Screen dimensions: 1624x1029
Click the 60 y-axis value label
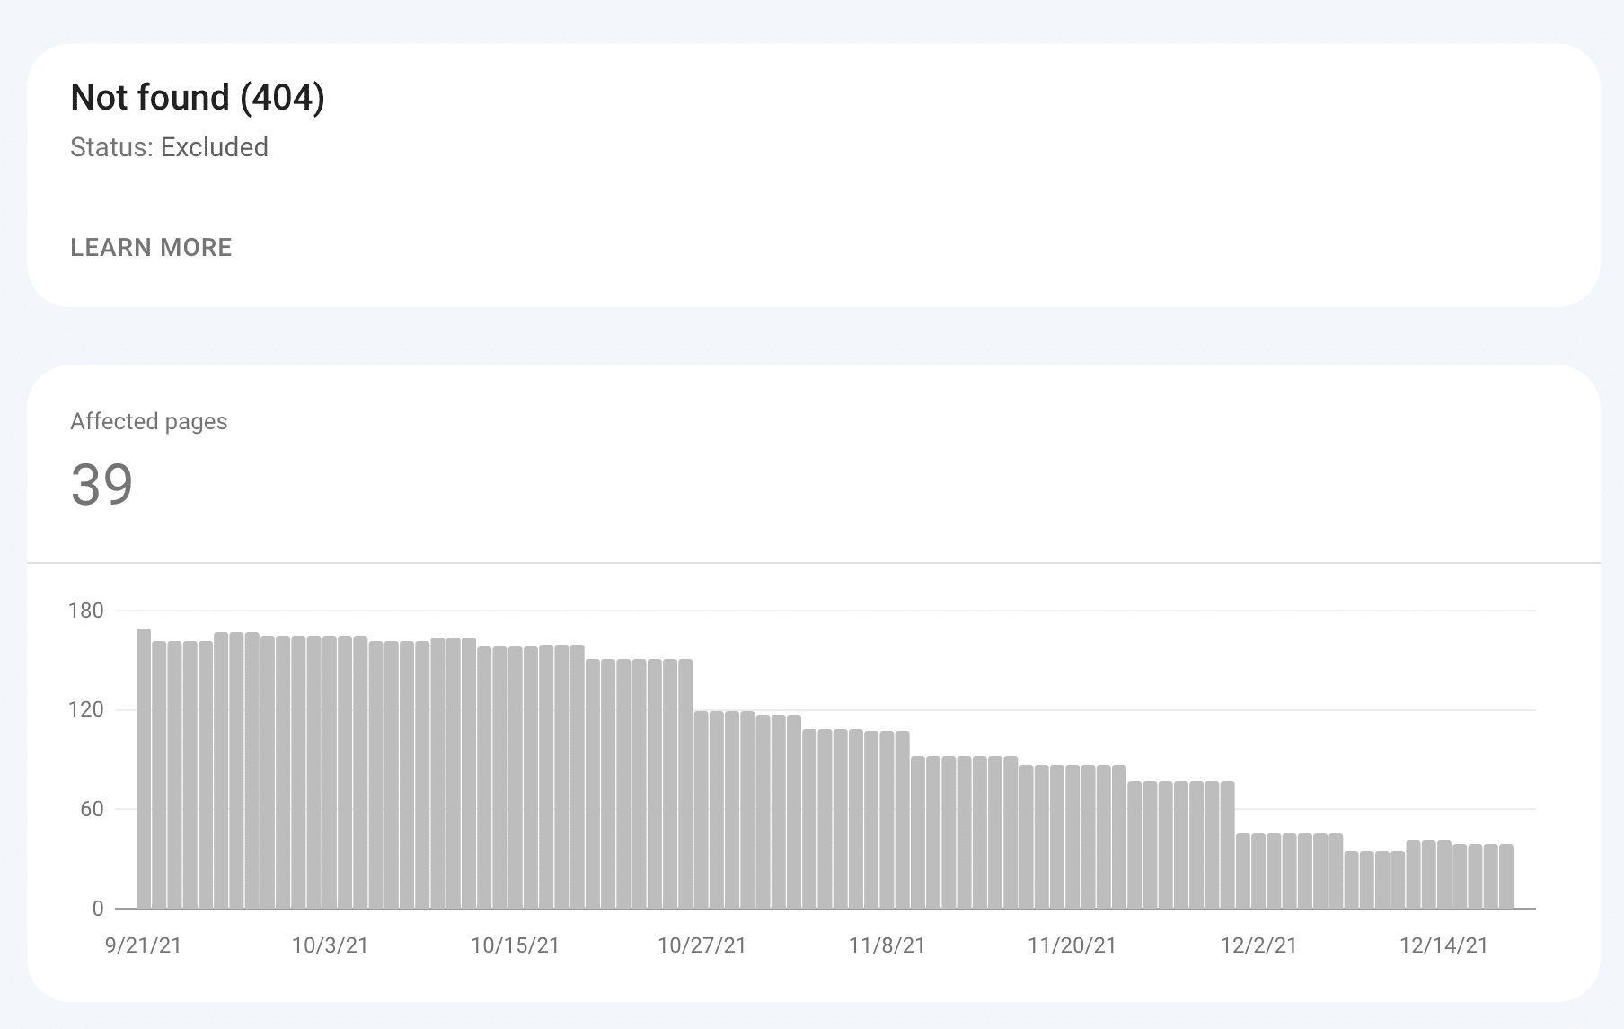point(92,809)
